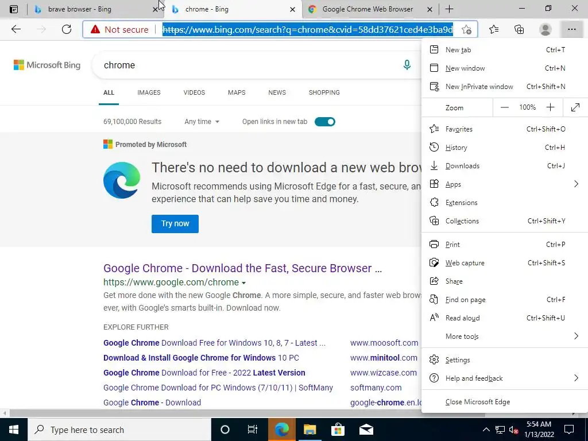The width and height of the screenshot is (588, 441).
Task: Open Task View on the taskbar
Action: pos(253,430)
